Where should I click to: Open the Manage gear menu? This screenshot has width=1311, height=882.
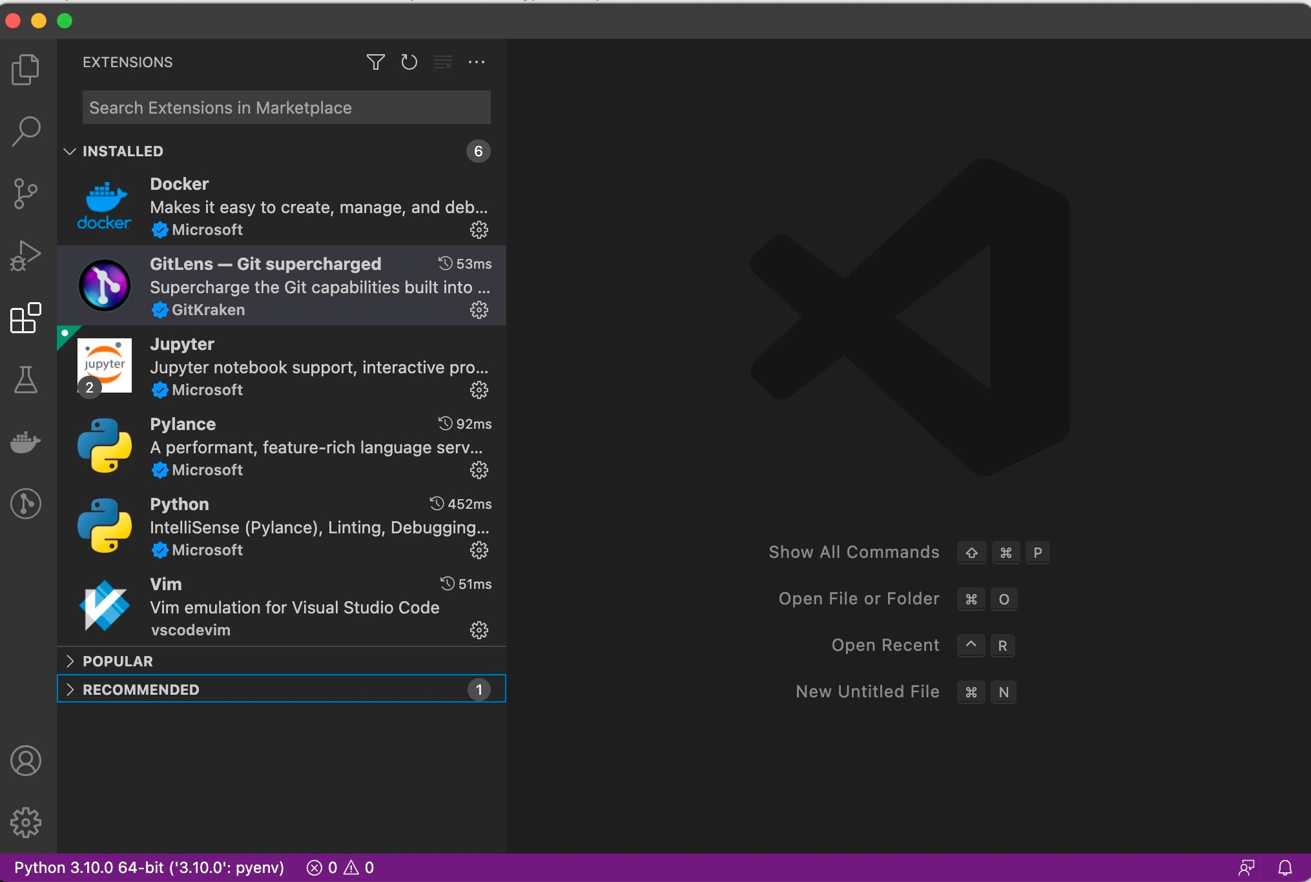click(25, 823)
